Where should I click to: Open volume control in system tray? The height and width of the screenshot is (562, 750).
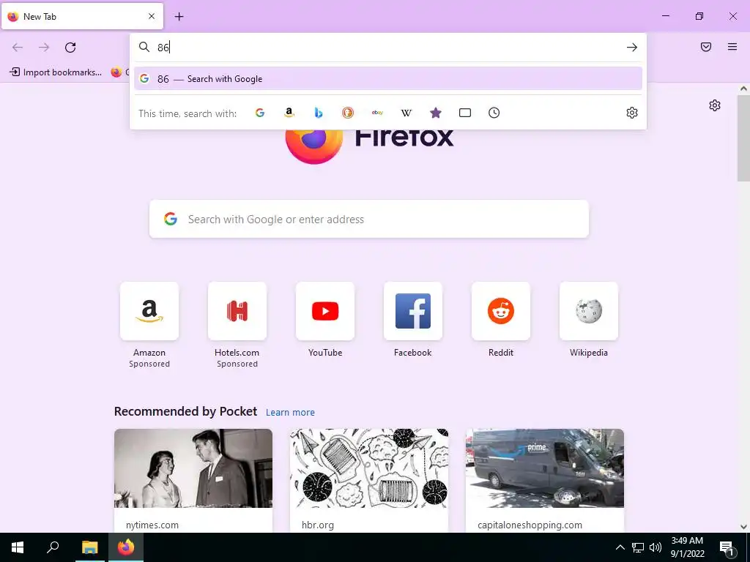click(x=656, y=547)
